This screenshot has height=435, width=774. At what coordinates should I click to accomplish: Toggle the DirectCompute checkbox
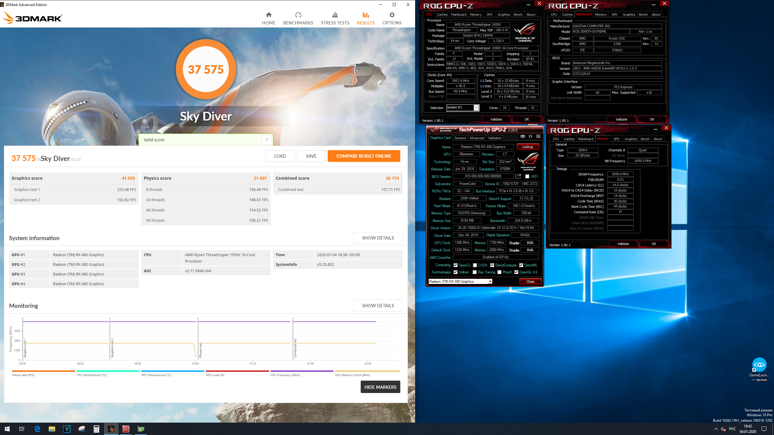pyautogui.click(x=492, y=265)
